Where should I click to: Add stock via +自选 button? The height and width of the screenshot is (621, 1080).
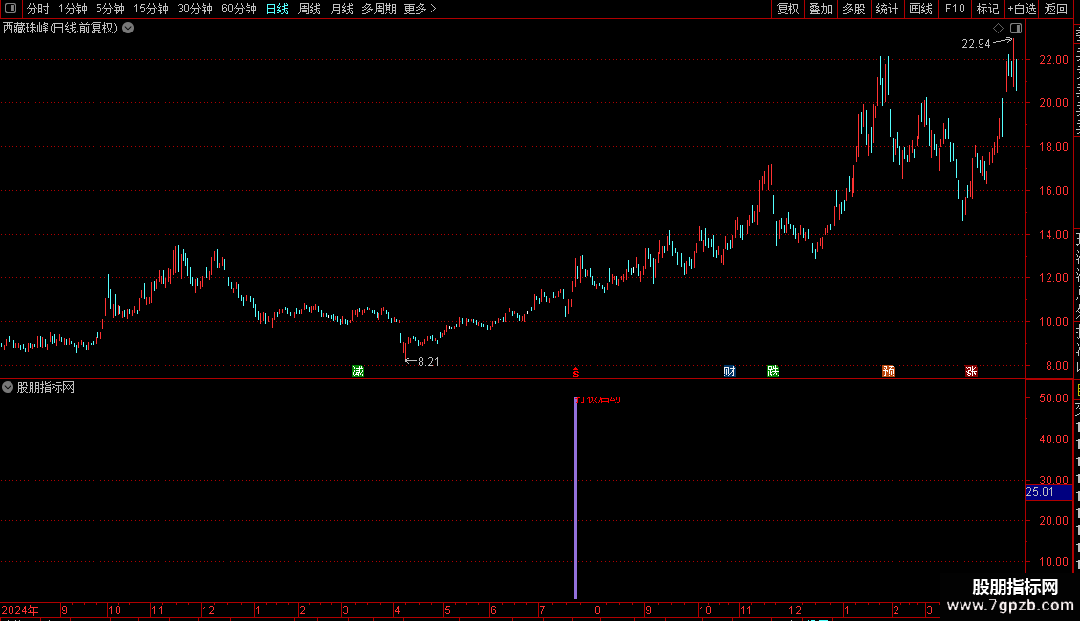tap(1022, 9)
